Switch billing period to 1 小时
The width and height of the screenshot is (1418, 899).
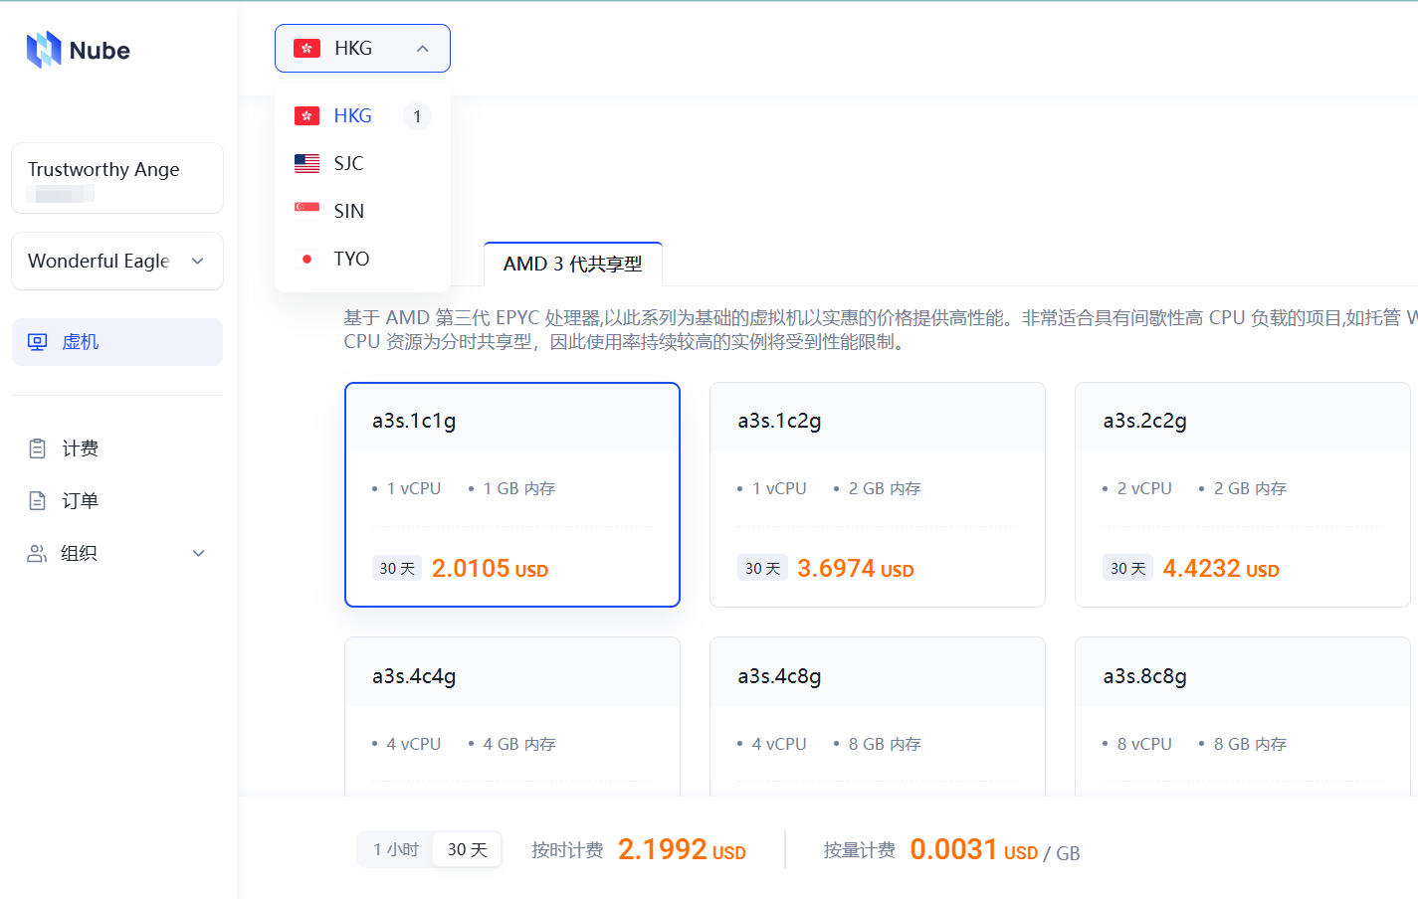click(x=396, y=849)
